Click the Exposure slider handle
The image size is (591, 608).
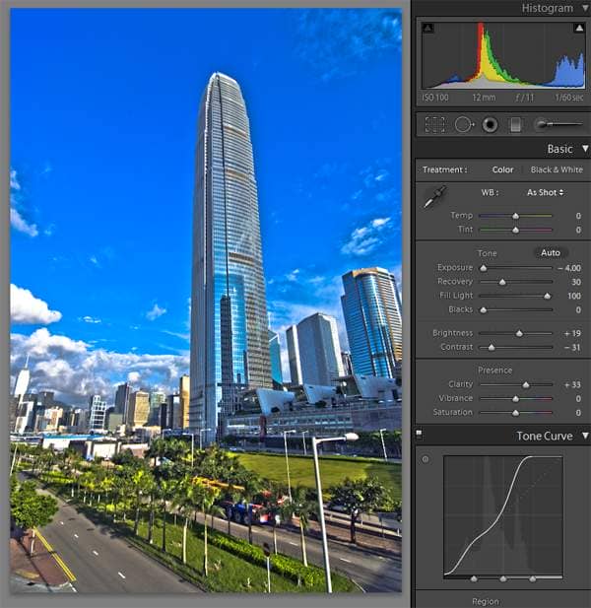483,267
